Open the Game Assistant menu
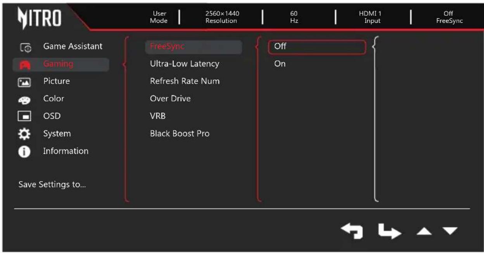The height and width of the screenshot is (253, 484). (73, 46)
